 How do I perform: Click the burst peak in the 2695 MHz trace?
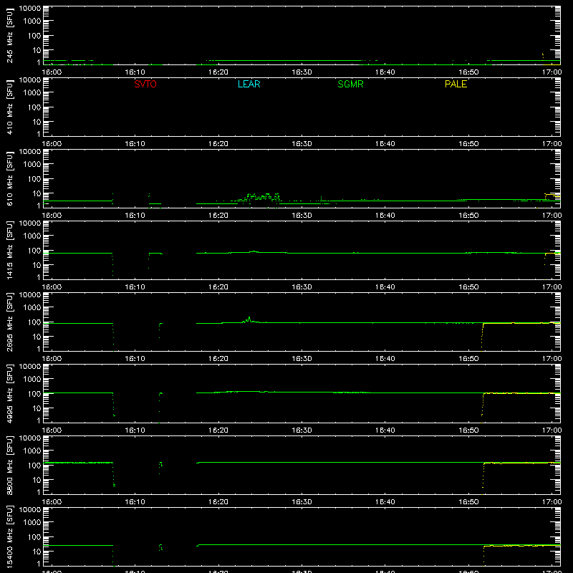(249, 319)
